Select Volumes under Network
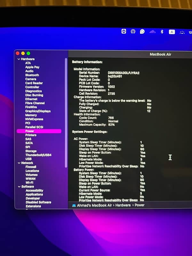 (31, 175)
